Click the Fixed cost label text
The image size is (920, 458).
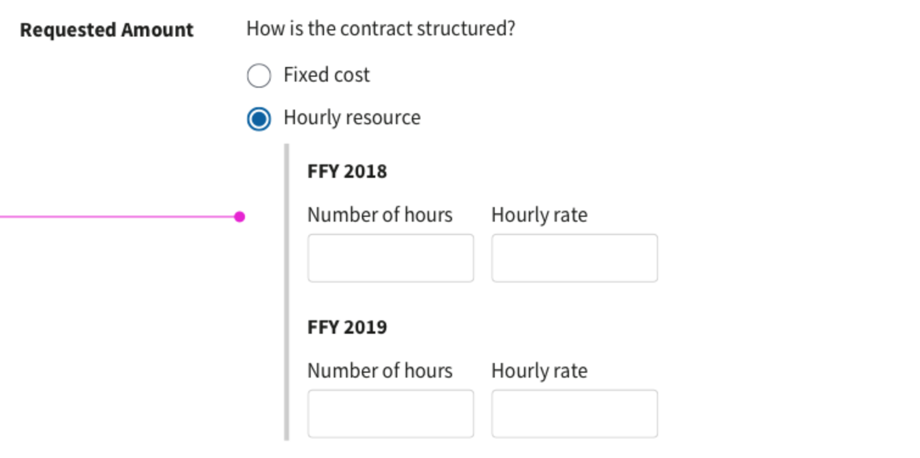[x=326, y=74]
